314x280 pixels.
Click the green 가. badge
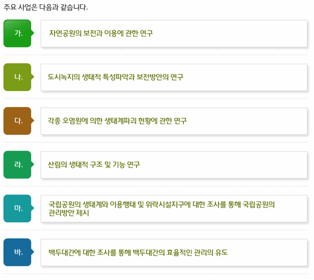coord(17,33)
